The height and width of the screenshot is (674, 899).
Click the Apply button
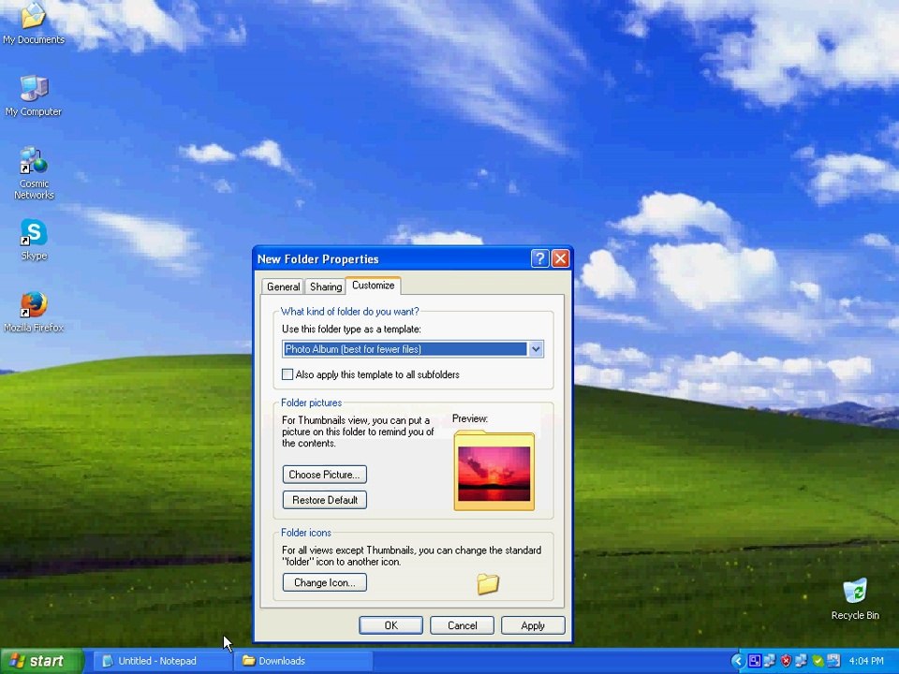click(533, 625)
